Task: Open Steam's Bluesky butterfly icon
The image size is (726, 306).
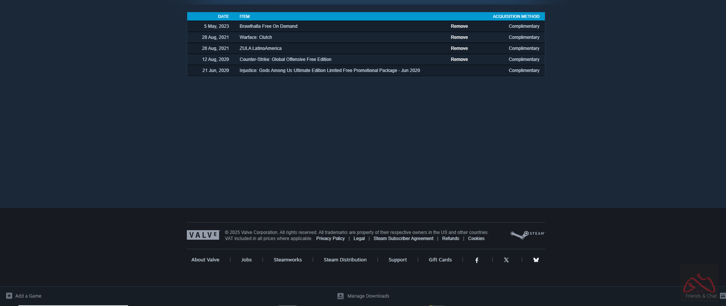Action: point(536,260)
